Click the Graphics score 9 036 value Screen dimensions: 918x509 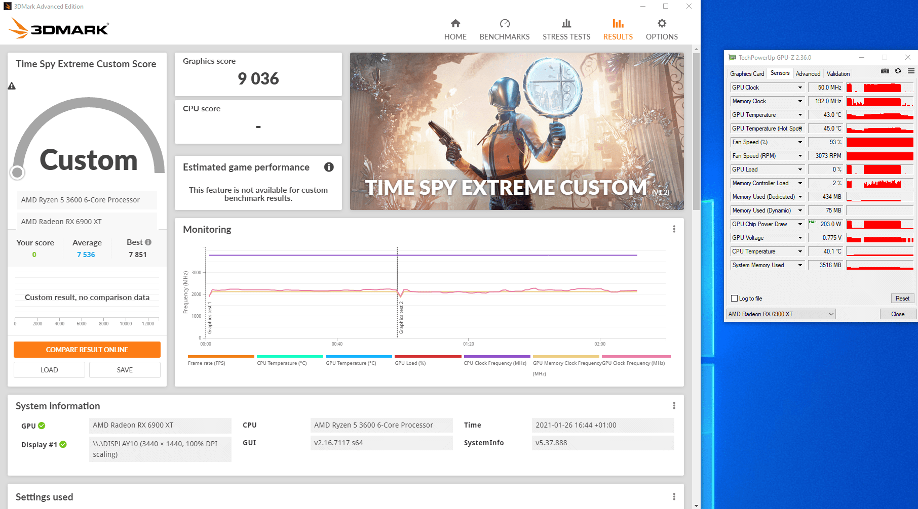pyautogui.click(x=258, y=79)
